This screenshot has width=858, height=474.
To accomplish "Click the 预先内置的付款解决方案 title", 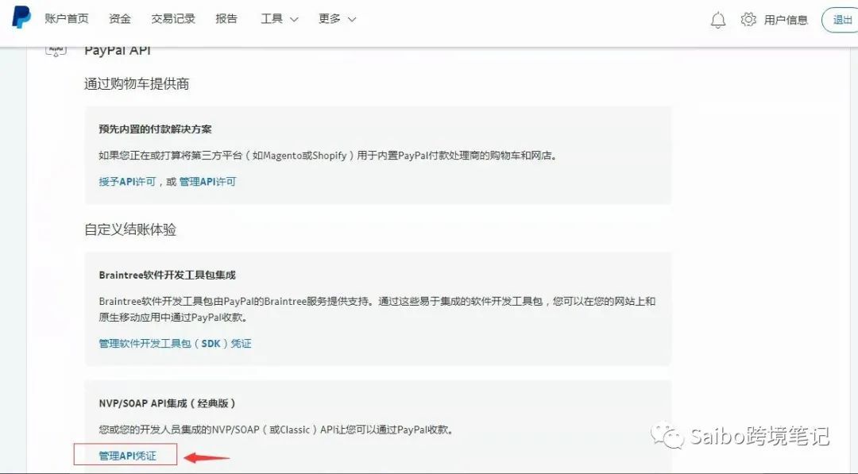I will tap(156, 129).
